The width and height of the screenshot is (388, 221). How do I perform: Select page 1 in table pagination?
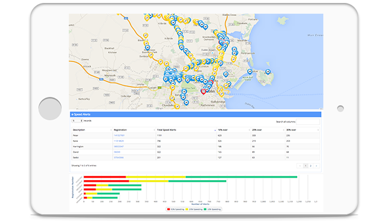(306, 166)
